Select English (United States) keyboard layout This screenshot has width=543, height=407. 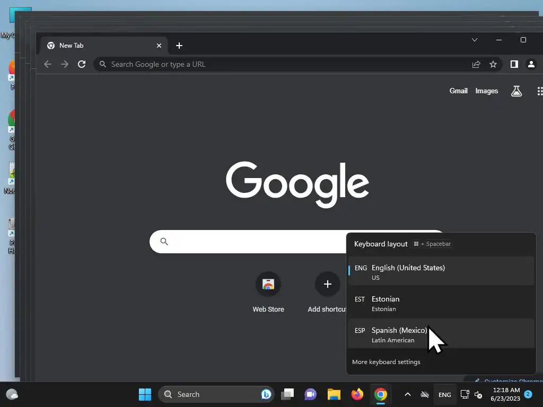441,271
